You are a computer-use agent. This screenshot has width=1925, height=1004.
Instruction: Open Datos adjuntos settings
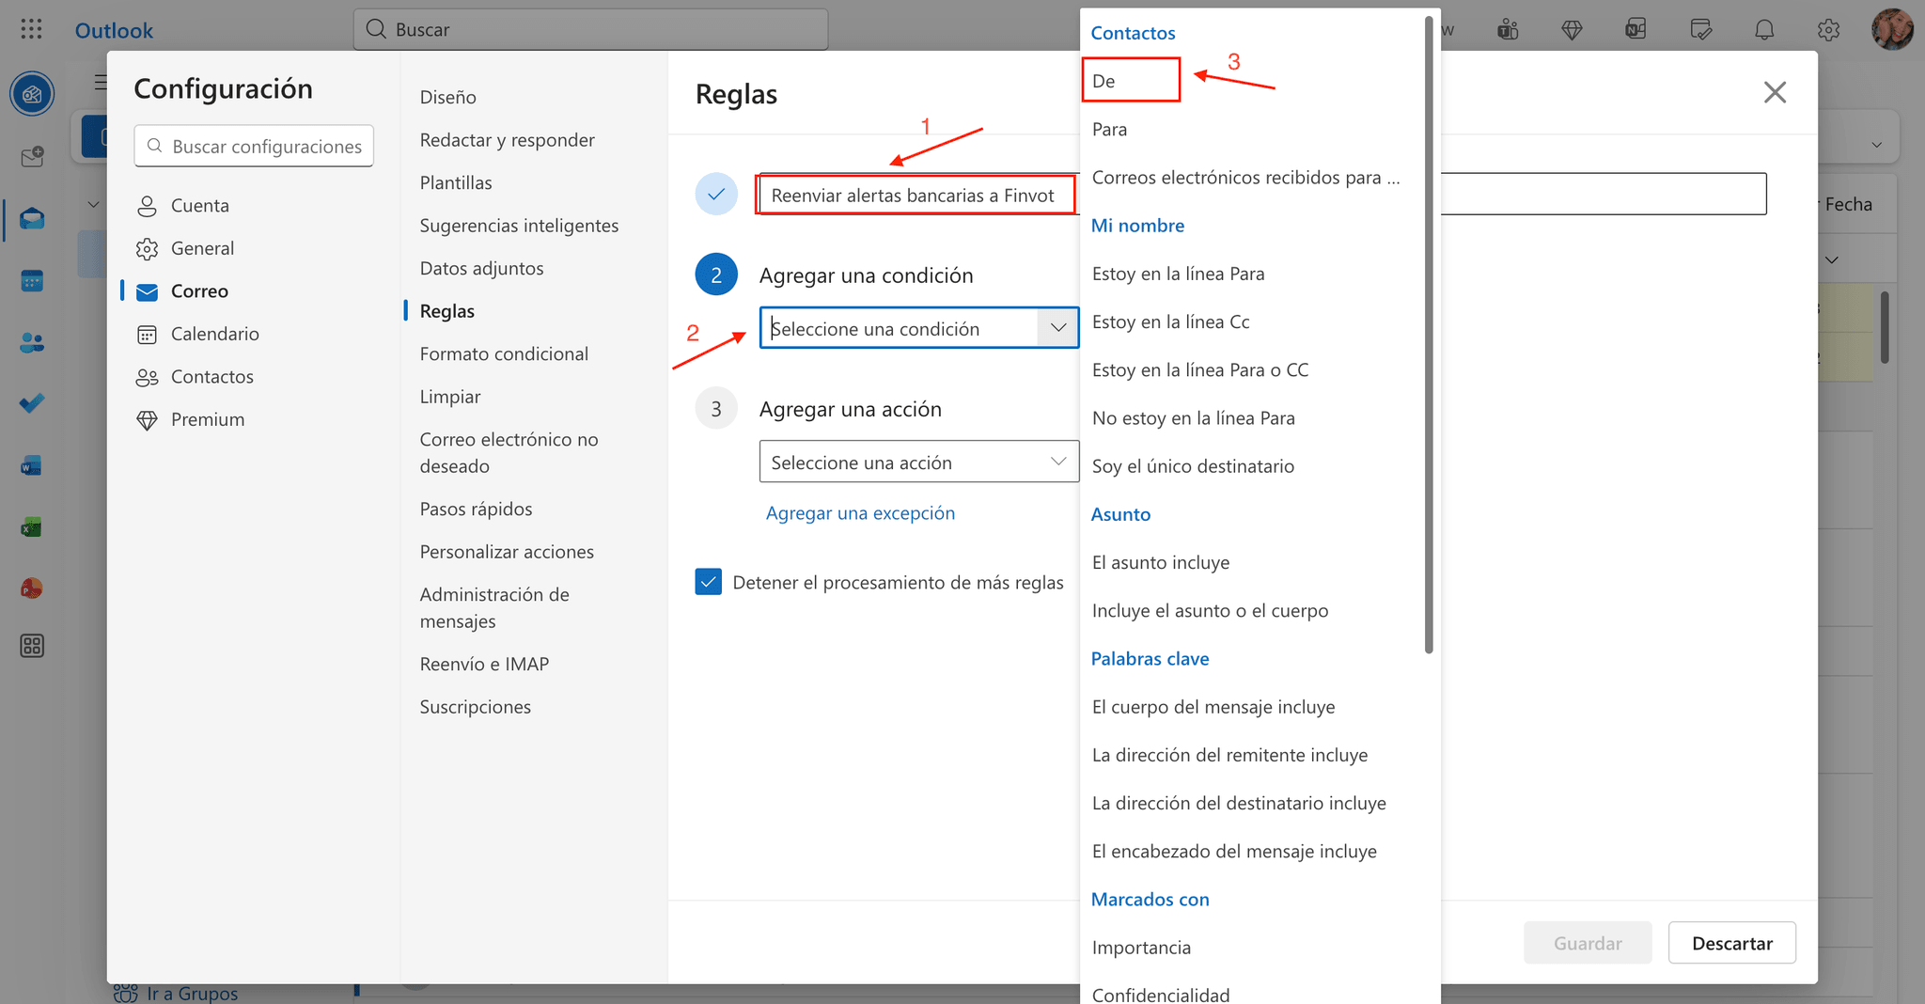pos(481,268)
